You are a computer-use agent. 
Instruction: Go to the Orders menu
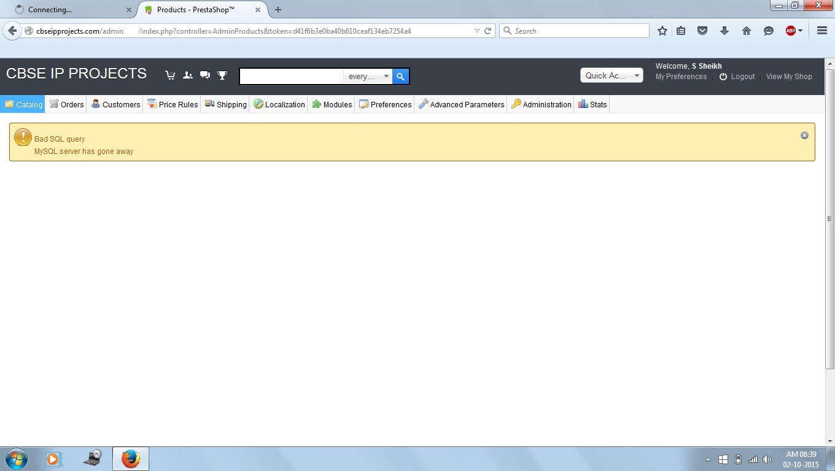[x=66, y=104]
